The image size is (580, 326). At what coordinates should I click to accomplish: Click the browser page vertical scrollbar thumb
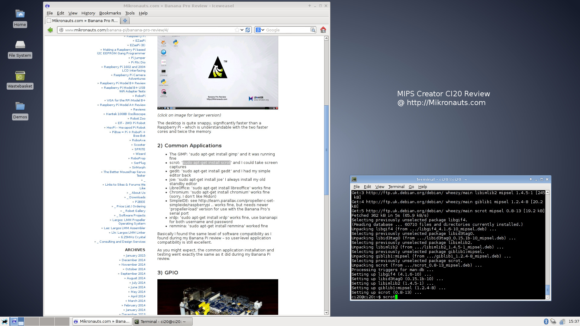tap(326, 150)
